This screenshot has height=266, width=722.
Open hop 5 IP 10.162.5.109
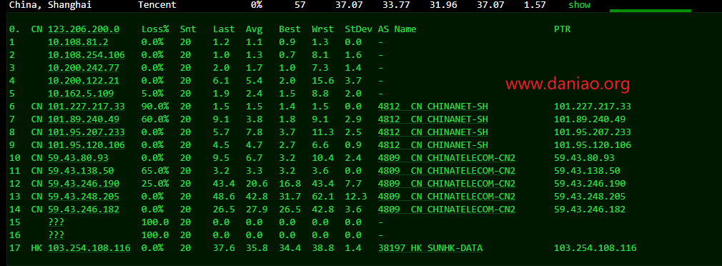tap(81, 94)
